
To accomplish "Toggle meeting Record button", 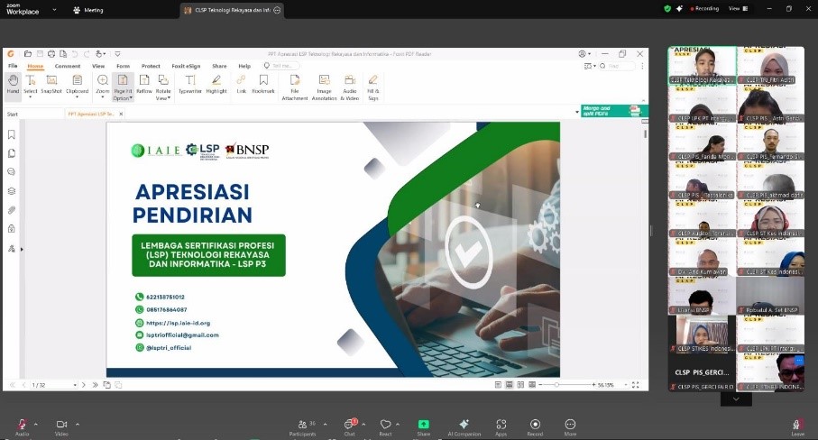I will coord(535,425).
